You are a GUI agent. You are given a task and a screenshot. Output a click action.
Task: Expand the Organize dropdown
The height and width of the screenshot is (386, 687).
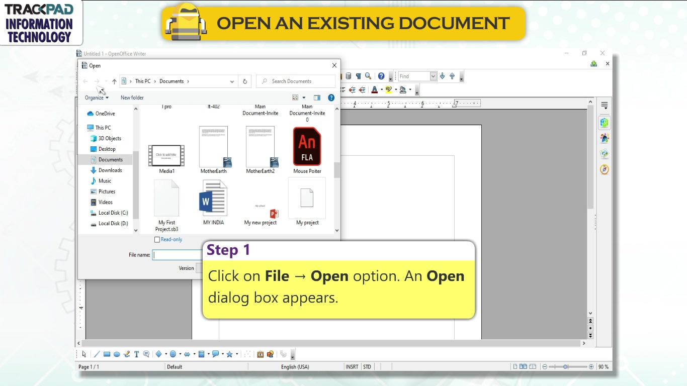(97, 98)
